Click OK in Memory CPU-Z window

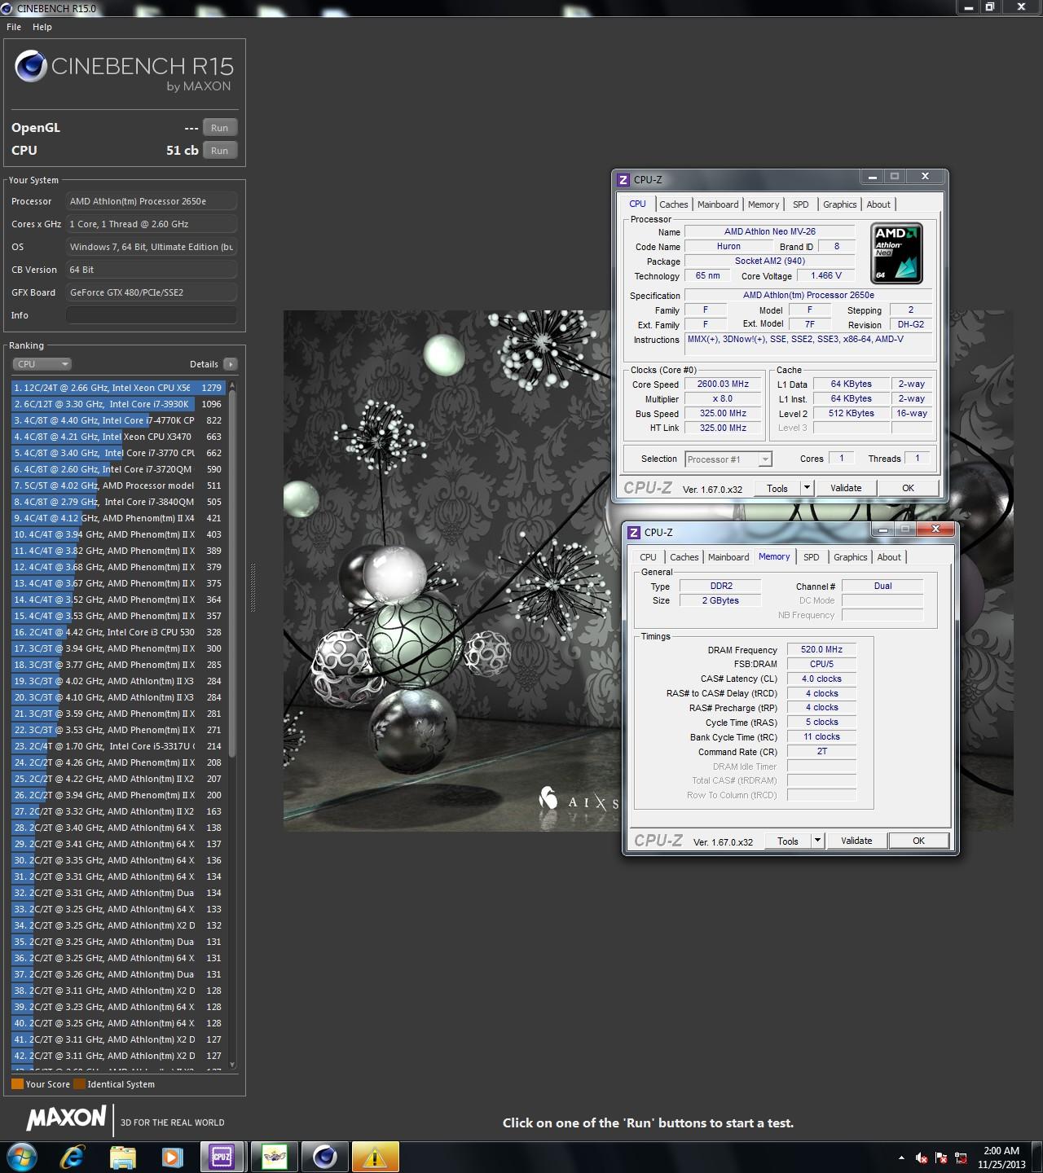(918, 841)
